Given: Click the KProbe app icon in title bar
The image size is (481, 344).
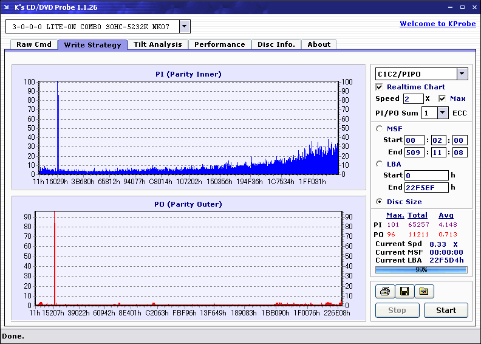Looking at the screenshot, I should (7, 7).
